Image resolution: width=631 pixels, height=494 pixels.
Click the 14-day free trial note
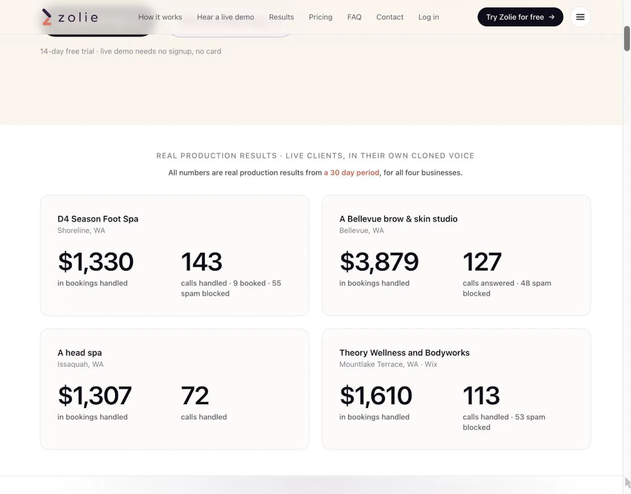click(x=131, y=51)
